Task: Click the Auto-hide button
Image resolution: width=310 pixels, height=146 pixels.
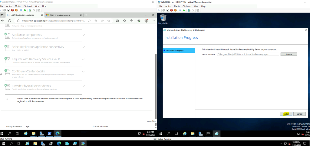Action: 151,121
